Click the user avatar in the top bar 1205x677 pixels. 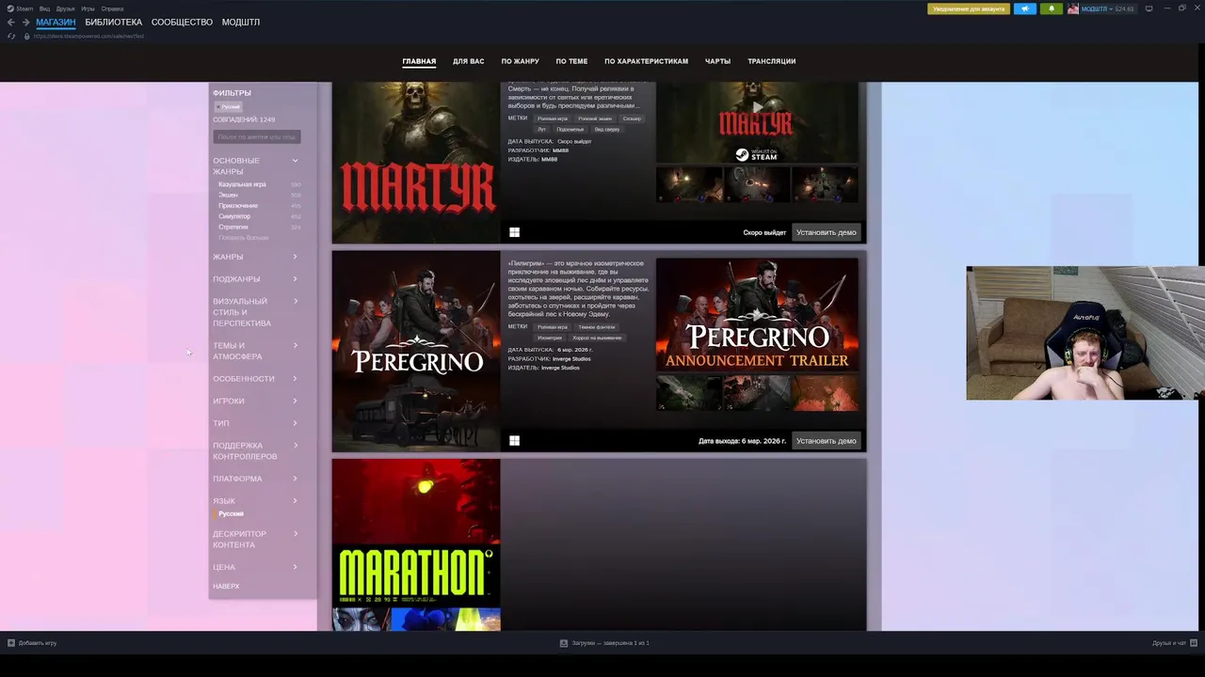[x=1072, y=8]
